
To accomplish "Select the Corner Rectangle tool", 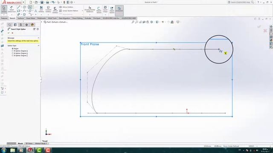I will point(19,11).
